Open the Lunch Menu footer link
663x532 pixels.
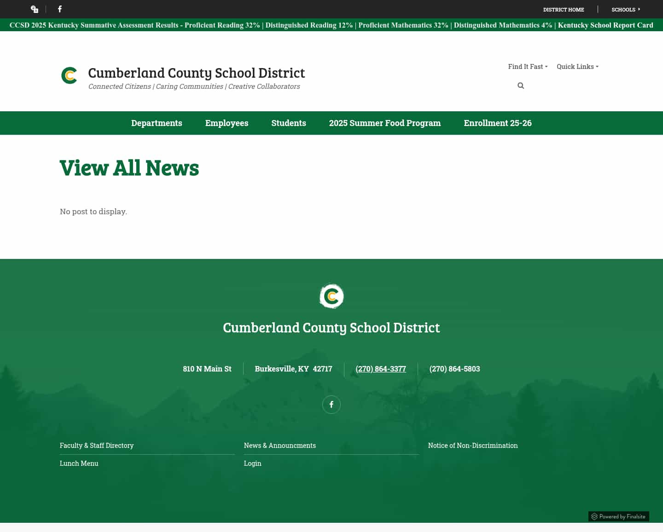(x=79, y=463)
